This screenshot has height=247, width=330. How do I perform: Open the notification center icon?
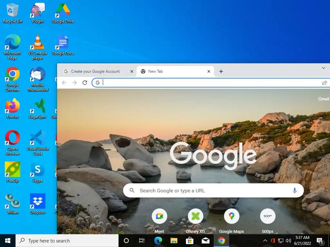click(320, 241)
